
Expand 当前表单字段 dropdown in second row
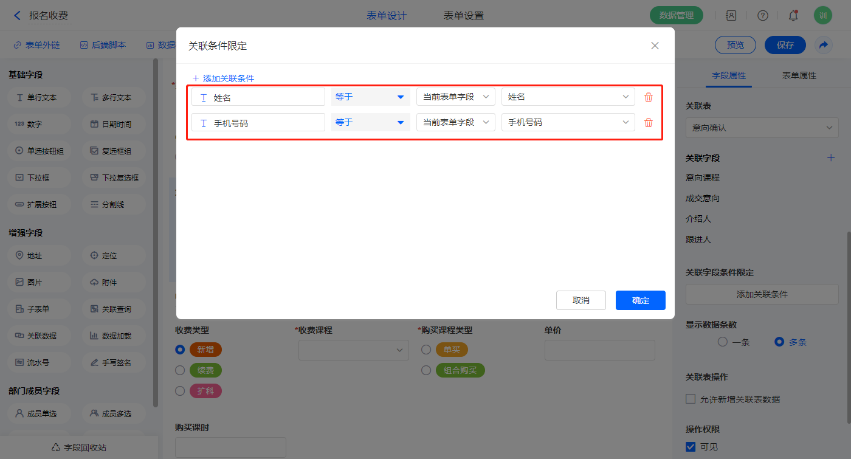(455, 123)
